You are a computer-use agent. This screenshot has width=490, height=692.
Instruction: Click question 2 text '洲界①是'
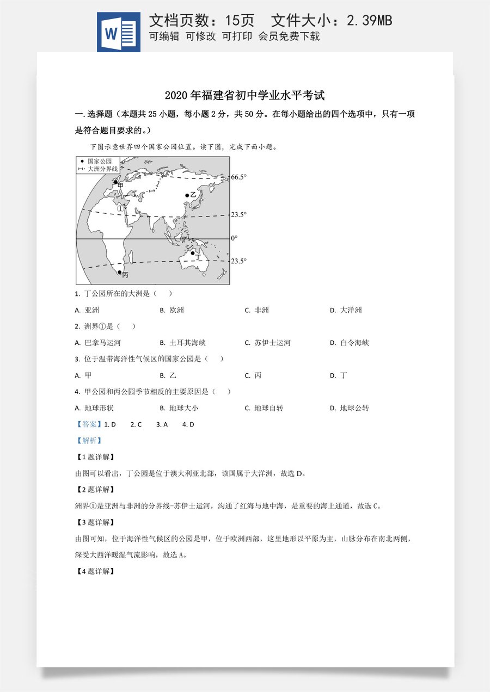(x=99, y=326)
